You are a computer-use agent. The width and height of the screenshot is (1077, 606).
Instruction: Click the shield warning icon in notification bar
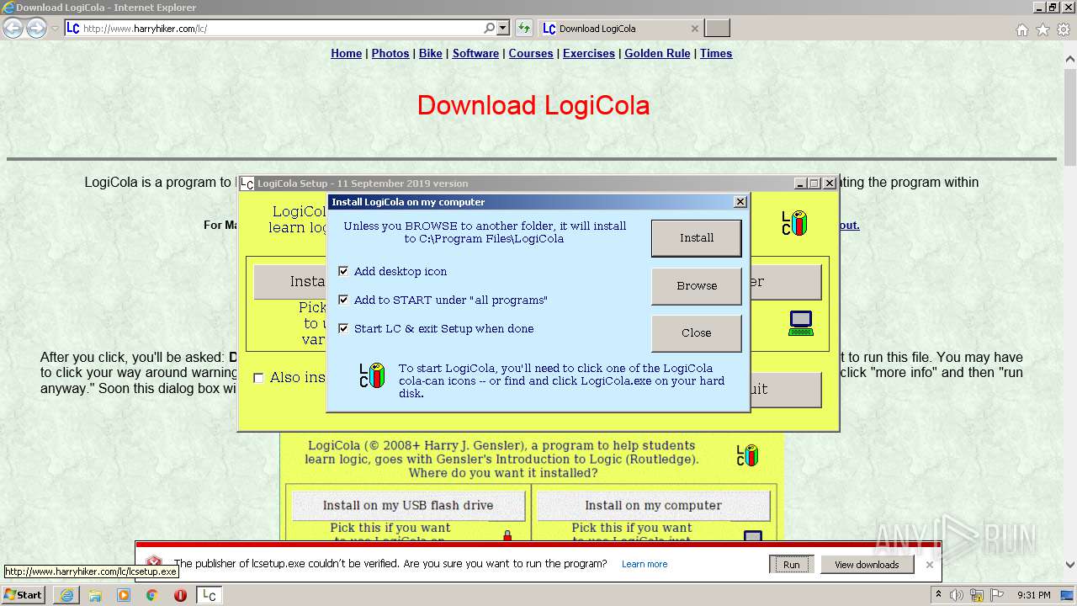(x=154, y=564)
